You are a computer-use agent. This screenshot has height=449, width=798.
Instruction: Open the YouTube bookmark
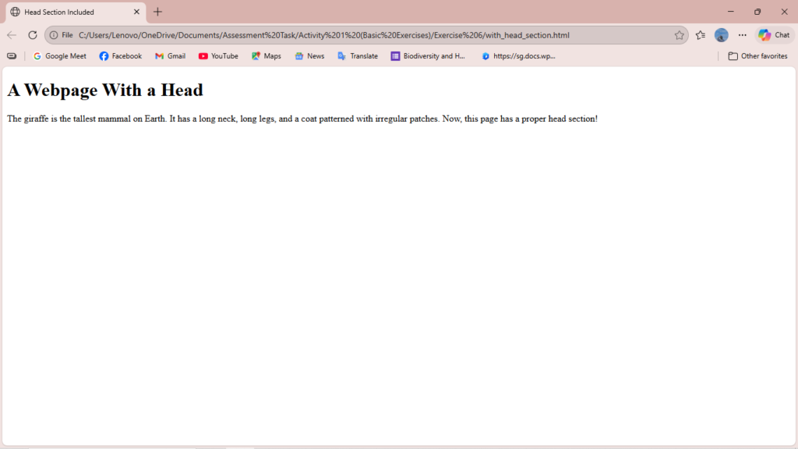(218, 56)
